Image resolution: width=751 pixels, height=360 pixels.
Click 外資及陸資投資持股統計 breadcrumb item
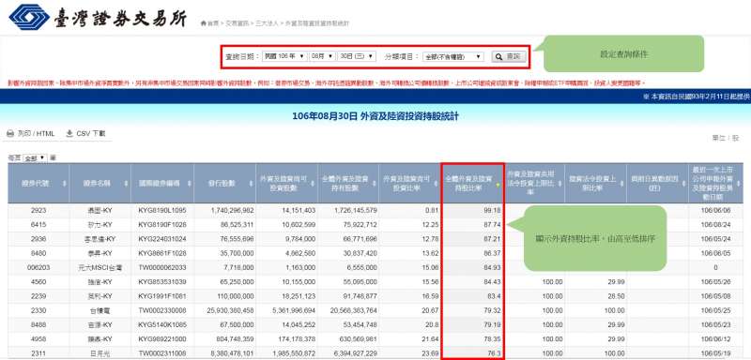coord(316,23)
